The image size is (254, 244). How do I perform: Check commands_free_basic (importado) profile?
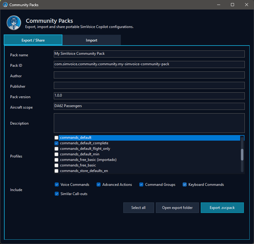(56, 160)
